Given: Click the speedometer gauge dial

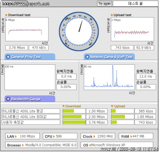Looking at the screenshot, I should 79,31.
